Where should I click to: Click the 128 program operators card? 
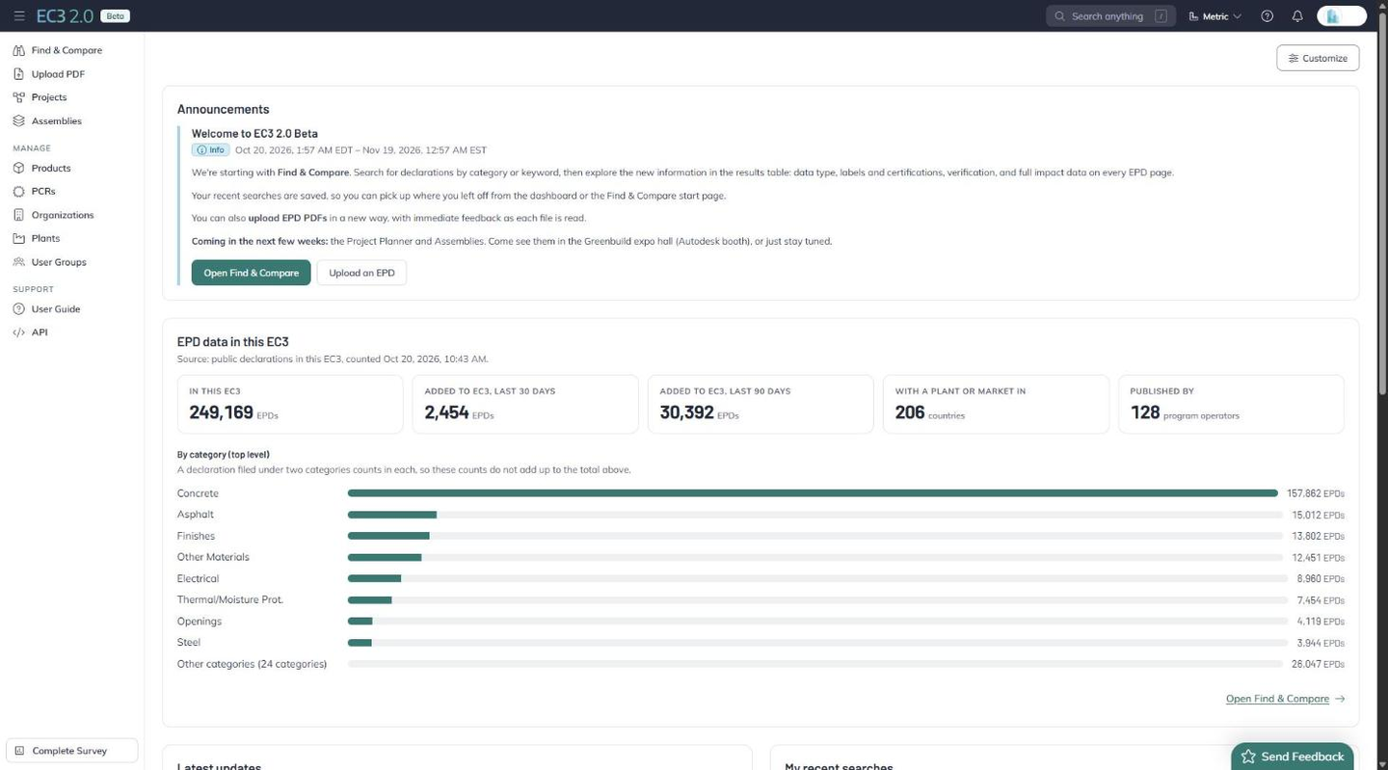click(1231, 404)
